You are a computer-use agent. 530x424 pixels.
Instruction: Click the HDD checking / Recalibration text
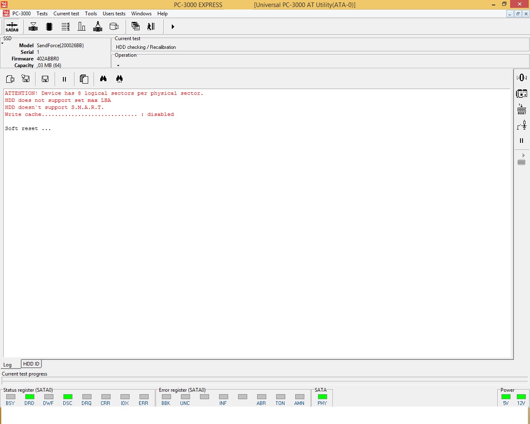tap(146, 47)
